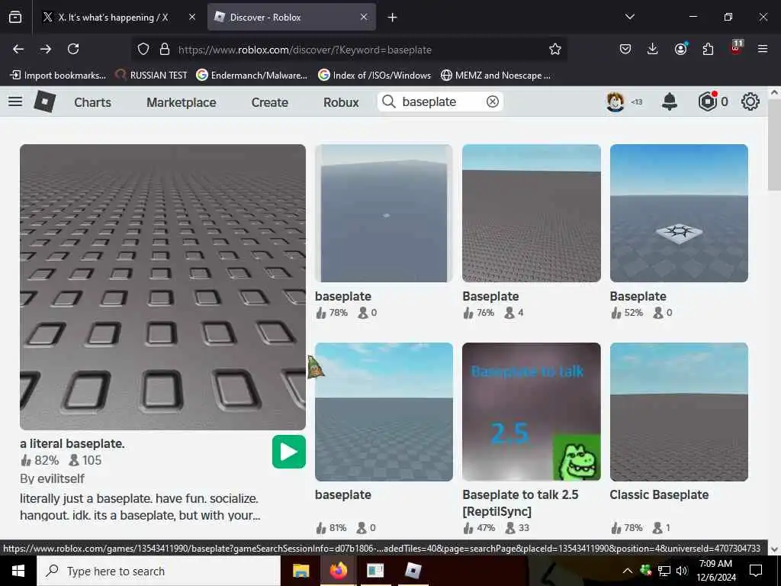Open Classic Baseplate thumbnail
Viewport: 781px width, 586px height.
(679, 411)
